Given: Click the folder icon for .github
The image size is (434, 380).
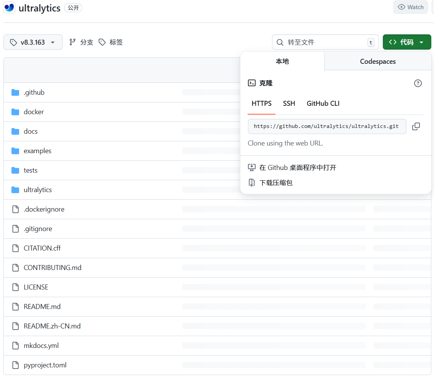Looking at the screenshot, I should coord(15,92).
